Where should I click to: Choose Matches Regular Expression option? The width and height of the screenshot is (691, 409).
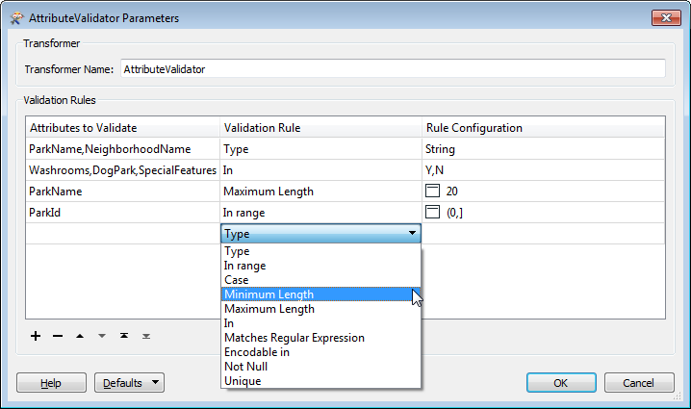pos(294,338)
